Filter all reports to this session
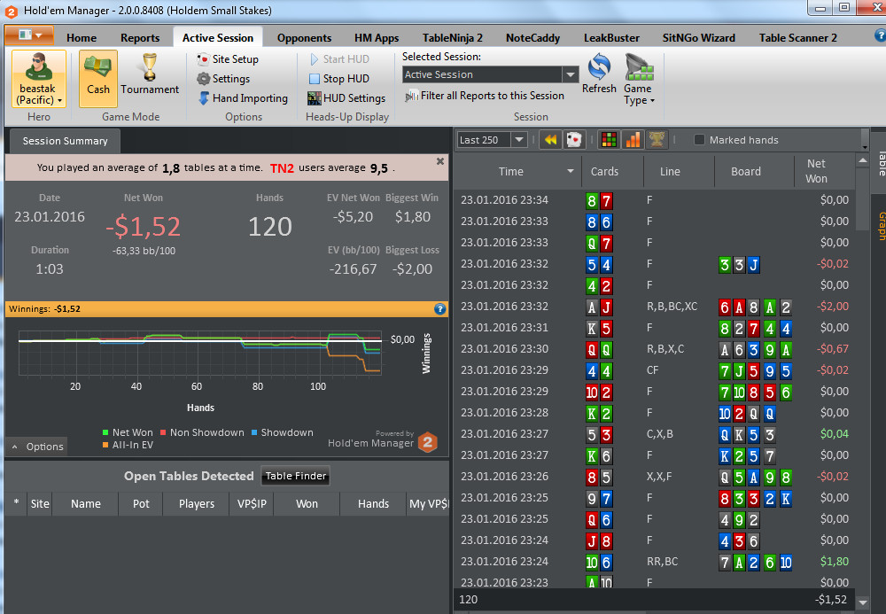Screen dimensions: 886x614 click(x=485, y=96)
